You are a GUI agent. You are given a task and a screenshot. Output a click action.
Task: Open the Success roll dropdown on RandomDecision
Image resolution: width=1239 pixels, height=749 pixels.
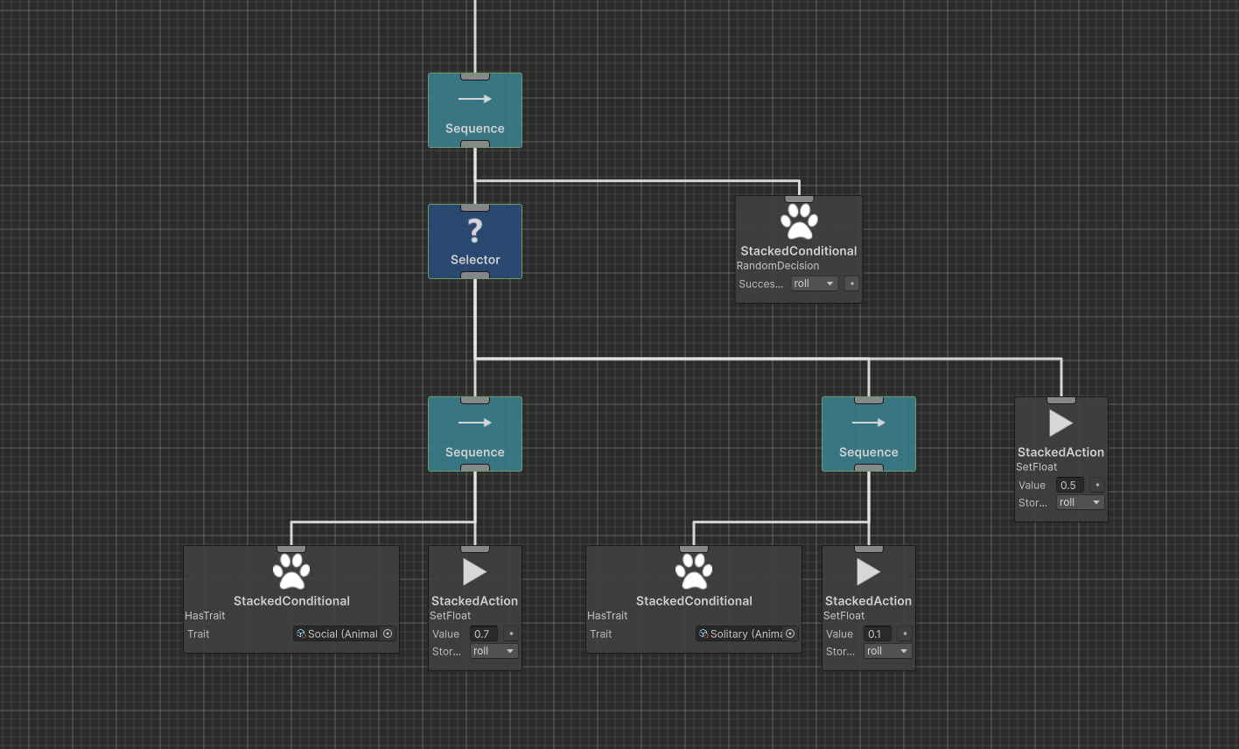815,283
